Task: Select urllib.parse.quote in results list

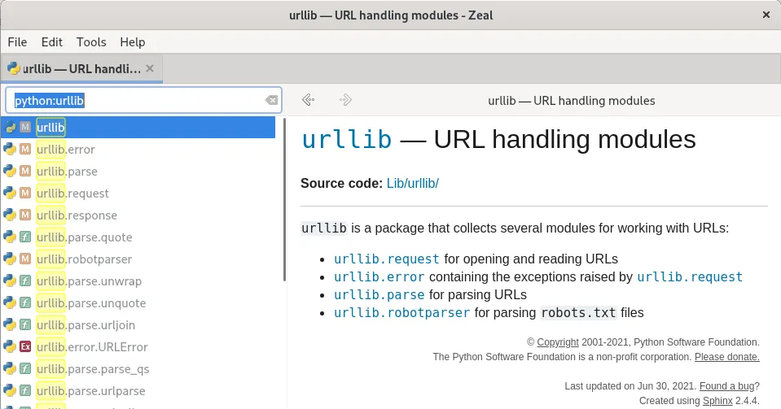Action: coord(138,237)
